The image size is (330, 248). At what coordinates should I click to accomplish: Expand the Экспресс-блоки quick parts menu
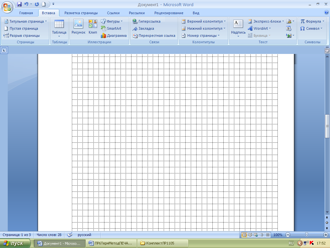[x=266, y=21]
